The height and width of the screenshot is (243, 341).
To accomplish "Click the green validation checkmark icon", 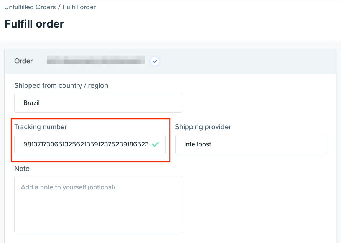I will (155, 144).
